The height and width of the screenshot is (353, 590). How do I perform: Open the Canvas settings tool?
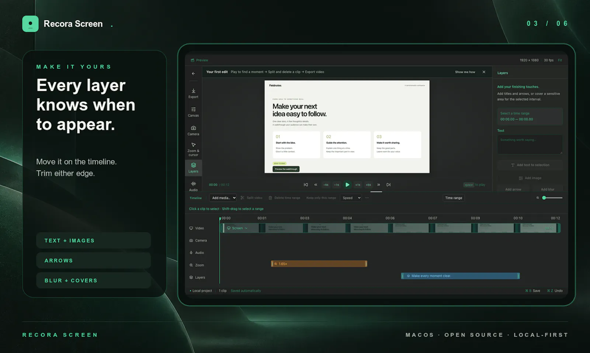click(193, 112)
